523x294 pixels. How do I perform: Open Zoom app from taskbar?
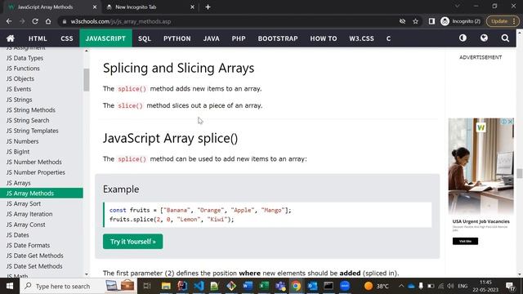(x=345, y=286)
